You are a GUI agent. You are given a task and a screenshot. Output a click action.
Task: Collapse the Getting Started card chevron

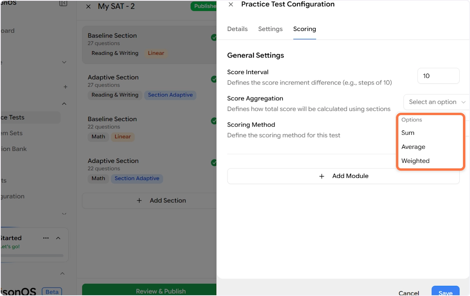click(x=58, y=238)
